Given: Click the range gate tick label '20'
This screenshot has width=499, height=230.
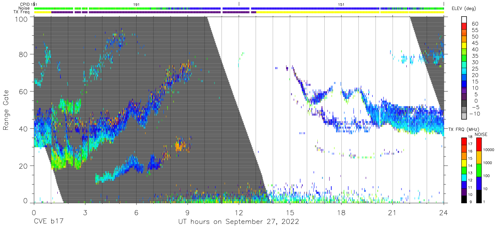Looking at the screenshot, I should pos(23,166).
